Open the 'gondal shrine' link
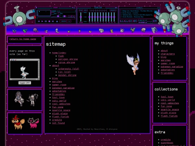Image resolution: width=195 pixels, height=146 pixels. click(x=67, y=75)
